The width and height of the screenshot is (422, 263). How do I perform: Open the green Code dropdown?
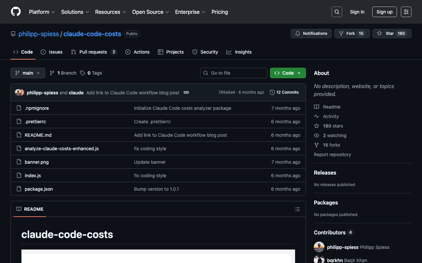287,73
